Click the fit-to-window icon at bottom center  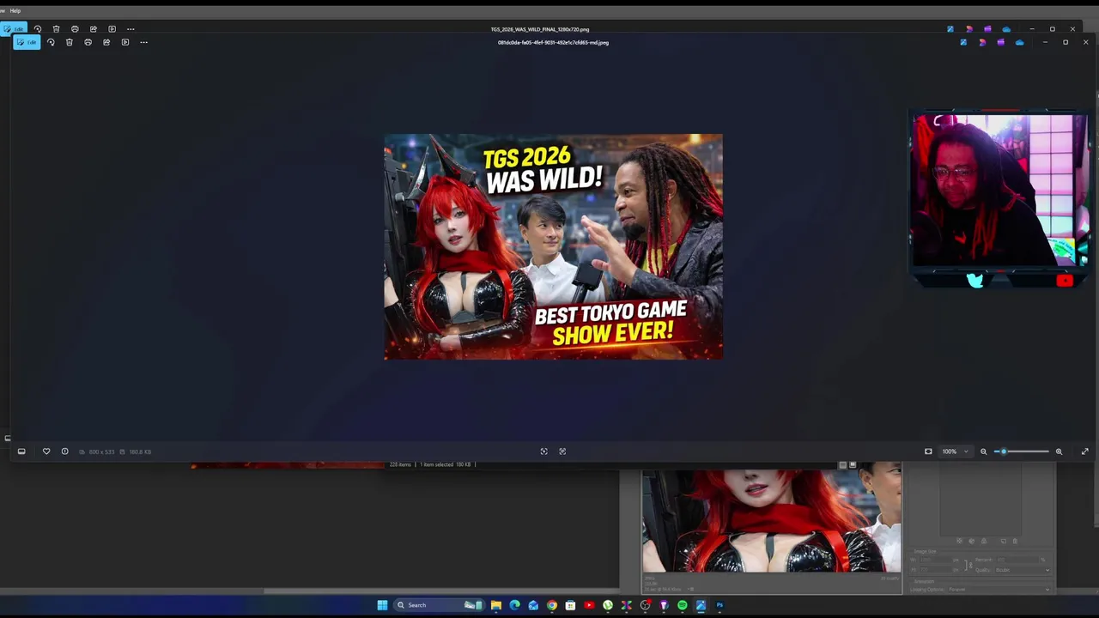543,451
